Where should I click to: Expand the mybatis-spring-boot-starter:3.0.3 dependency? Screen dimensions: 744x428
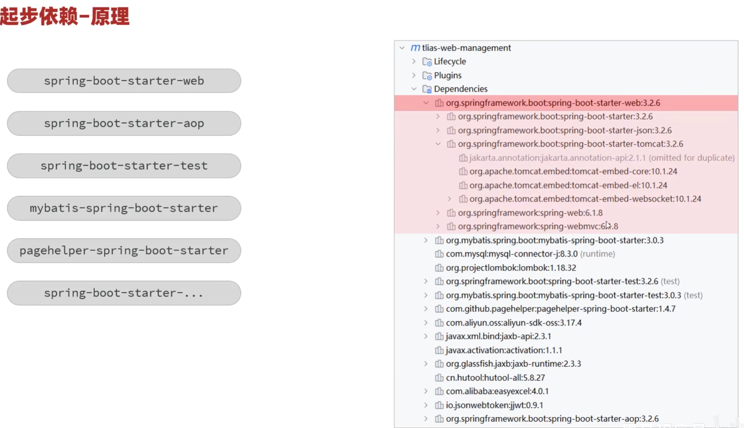tap(426, 240)
